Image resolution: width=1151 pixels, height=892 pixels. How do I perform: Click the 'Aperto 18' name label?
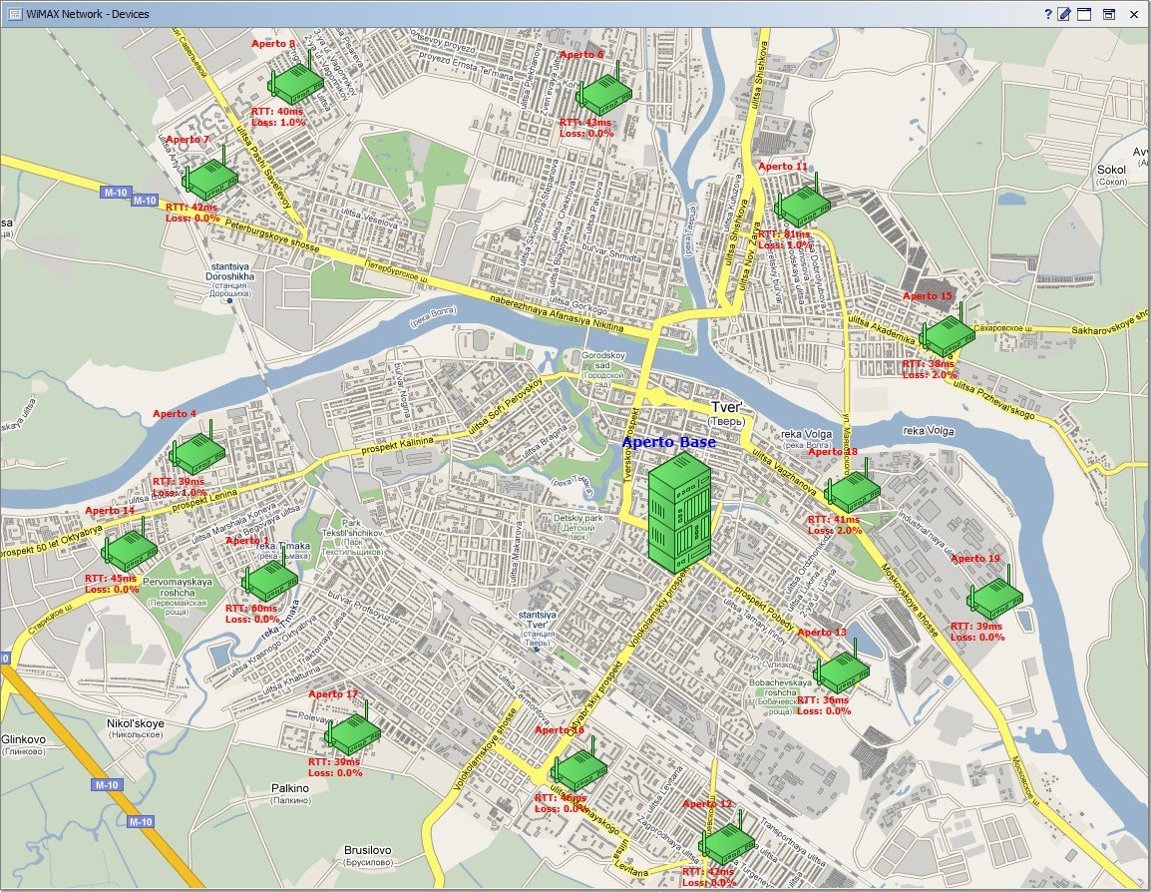833,452
